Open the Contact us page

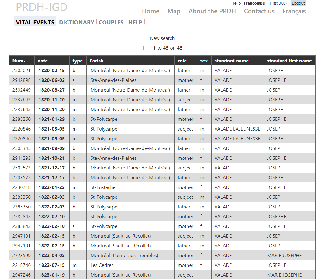(x=259, y=11)
